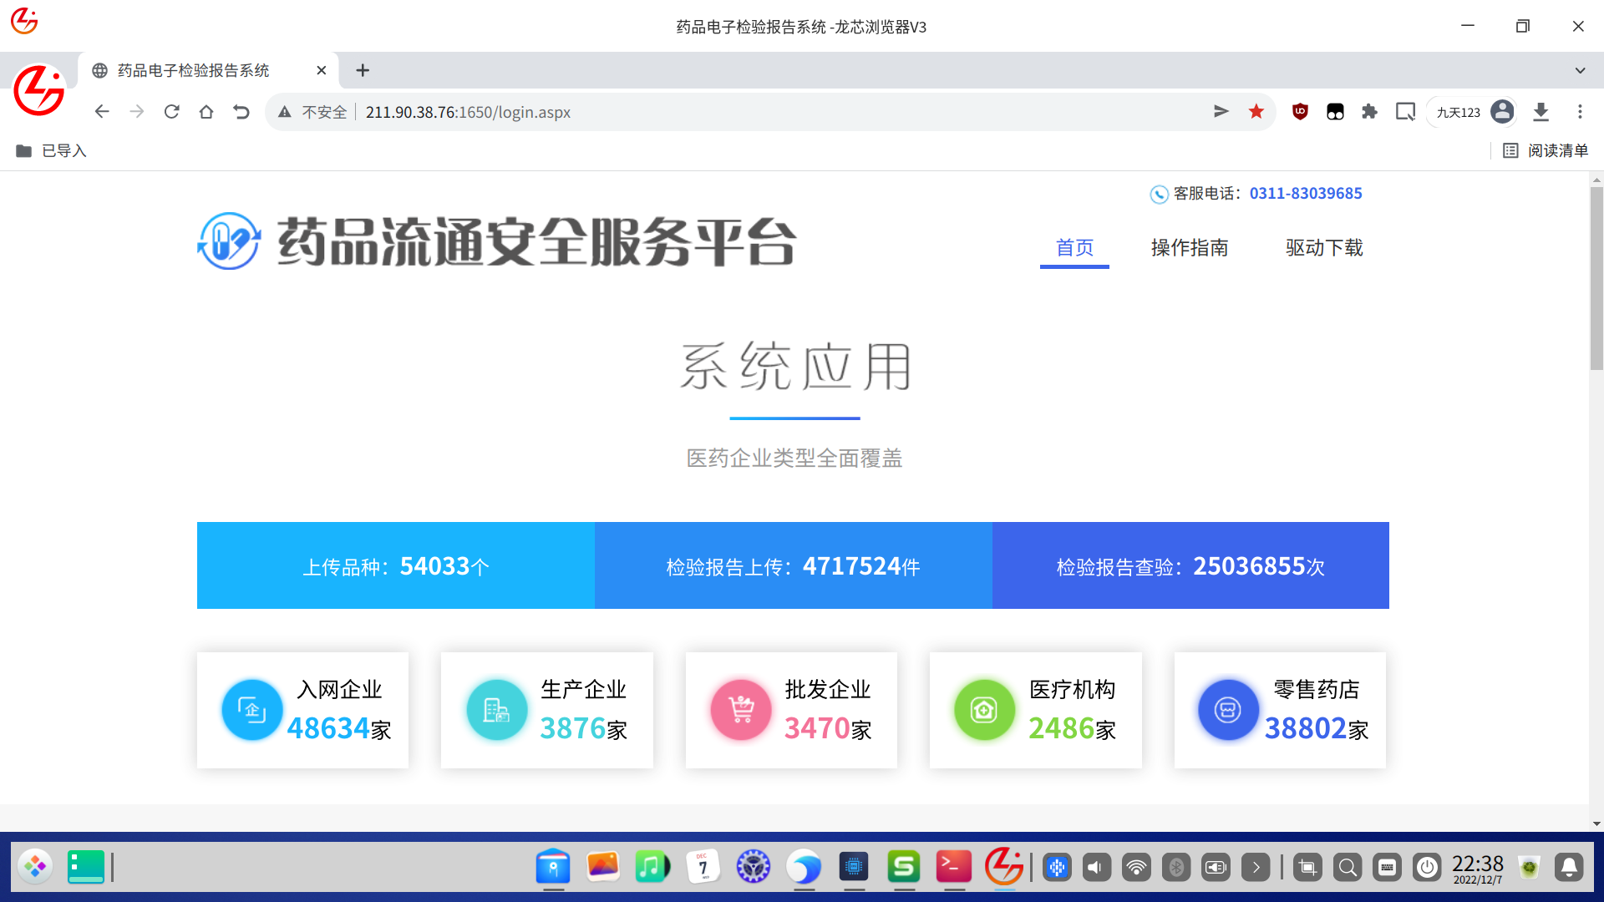This screenshot has height=902, width=1604.
Task: Open the 驱动下载 navigation tab
Action: click(x=1324, y=248)
